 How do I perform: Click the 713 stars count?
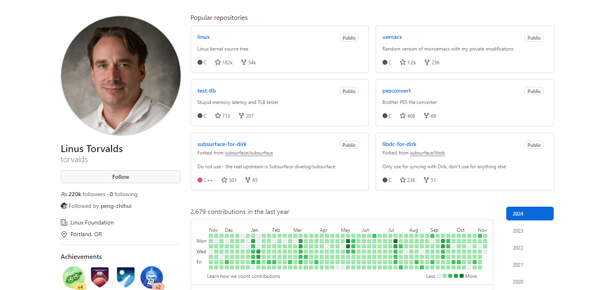coord(226,116)
